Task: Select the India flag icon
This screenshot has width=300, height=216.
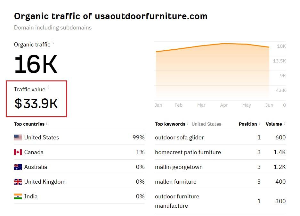Action: tap(18, 196)
